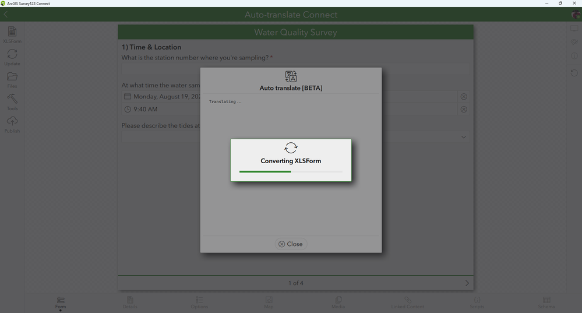
Task: Switch to the Details tab
Action: click(130, 303)
